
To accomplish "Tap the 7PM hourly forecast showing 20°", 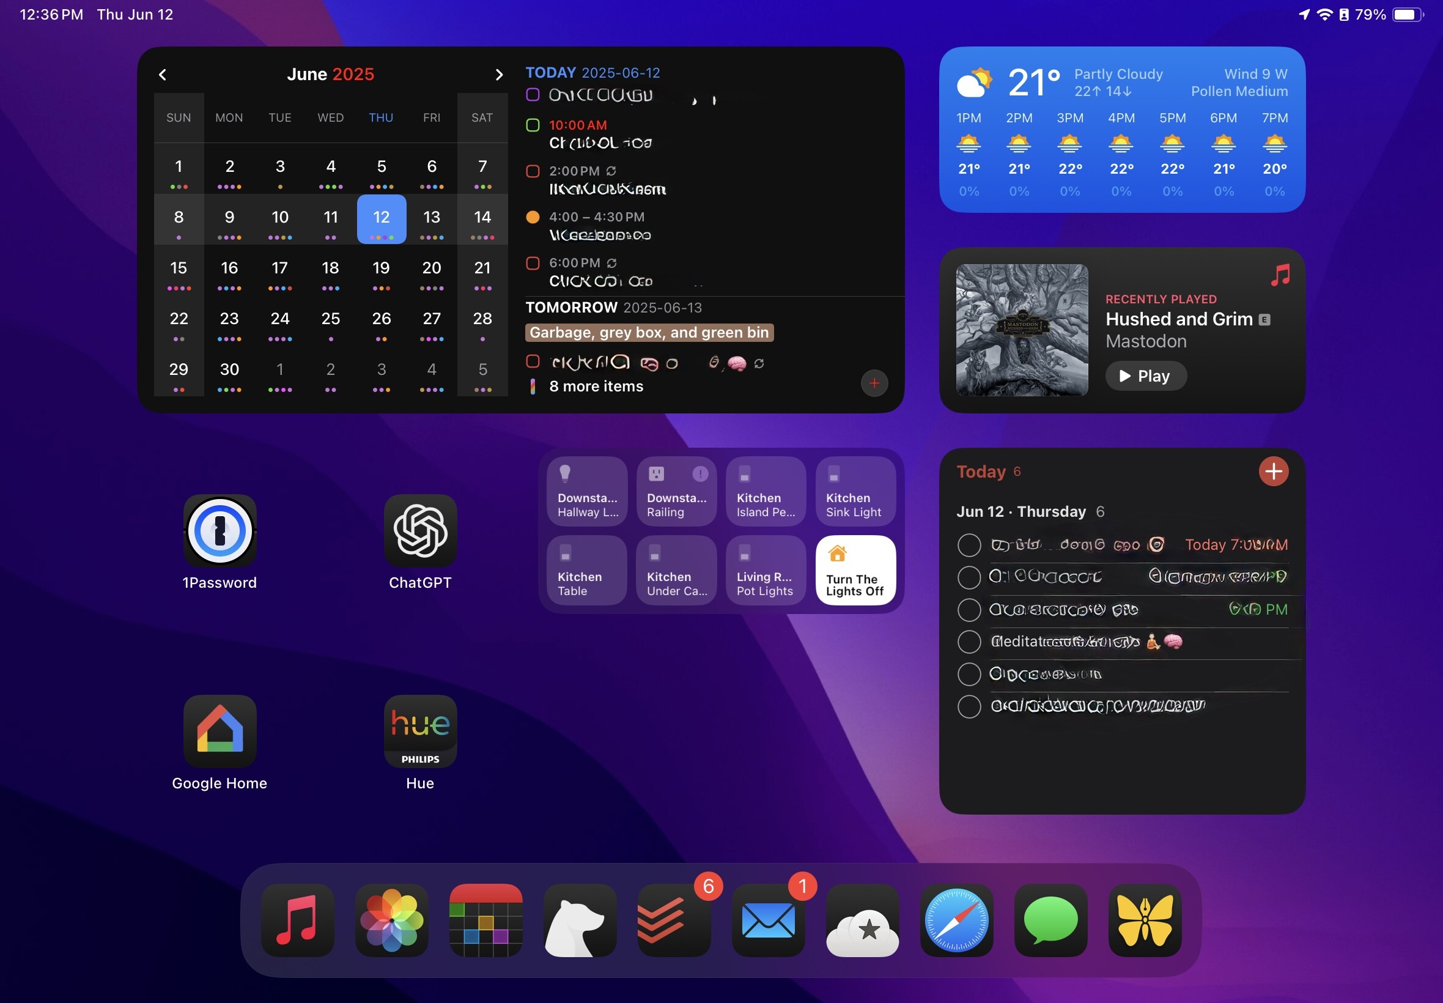I will point(1274,154).
